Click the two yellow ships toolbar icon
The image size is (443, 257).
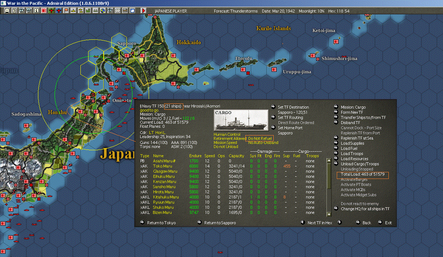[80, 11]
